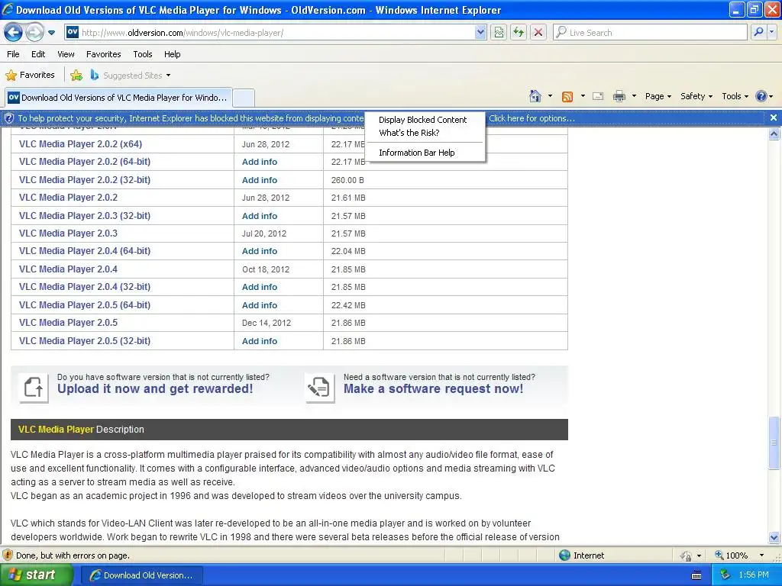Click the page error warning icon in status bar

click(x=8, y=555)
